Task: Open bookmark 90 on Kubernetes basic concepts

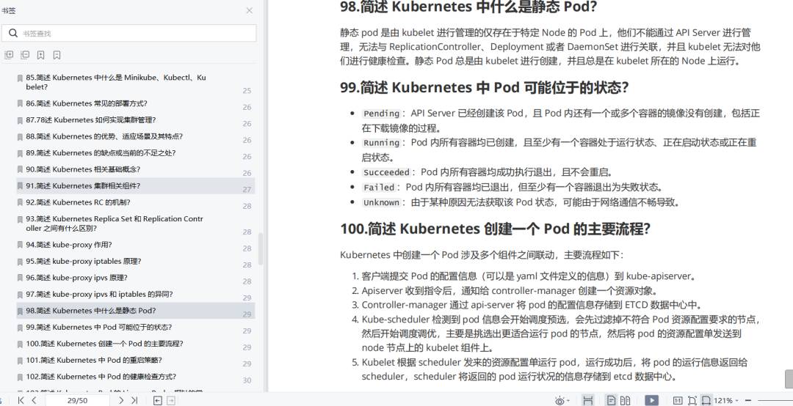Action: (136, 169)
